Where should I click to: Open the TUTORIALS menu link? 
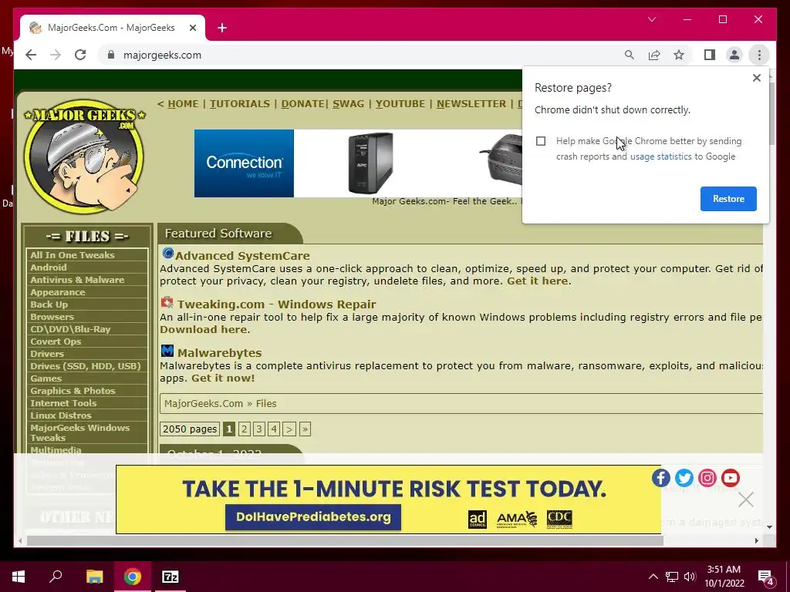pyautogui.click(x=240, y=104)
